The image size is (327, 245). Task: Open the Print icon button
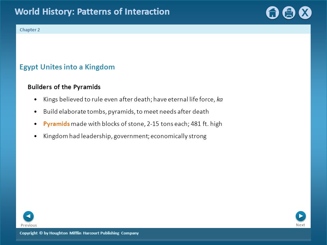click(x=289, y=13)
